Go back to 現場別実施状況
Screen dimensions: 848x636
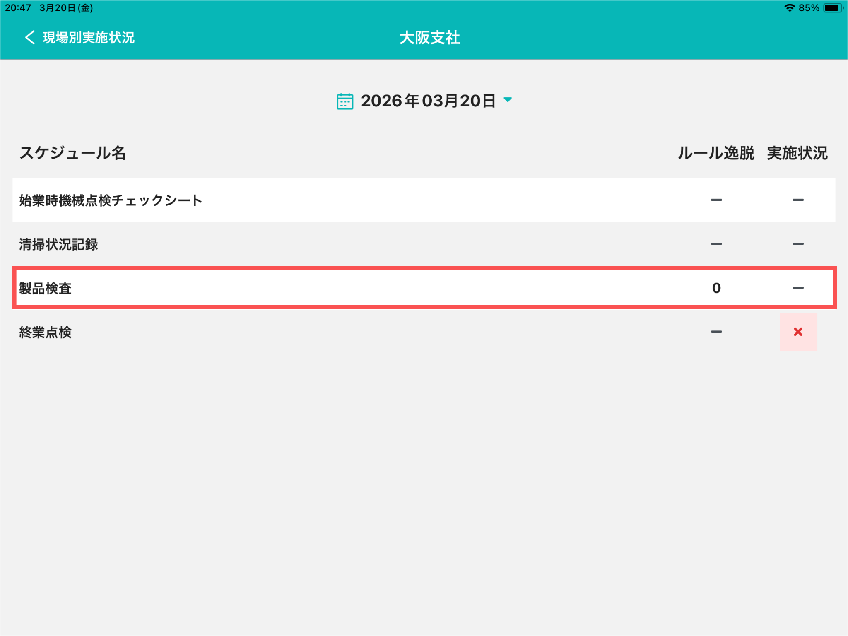tap(88, 38)
